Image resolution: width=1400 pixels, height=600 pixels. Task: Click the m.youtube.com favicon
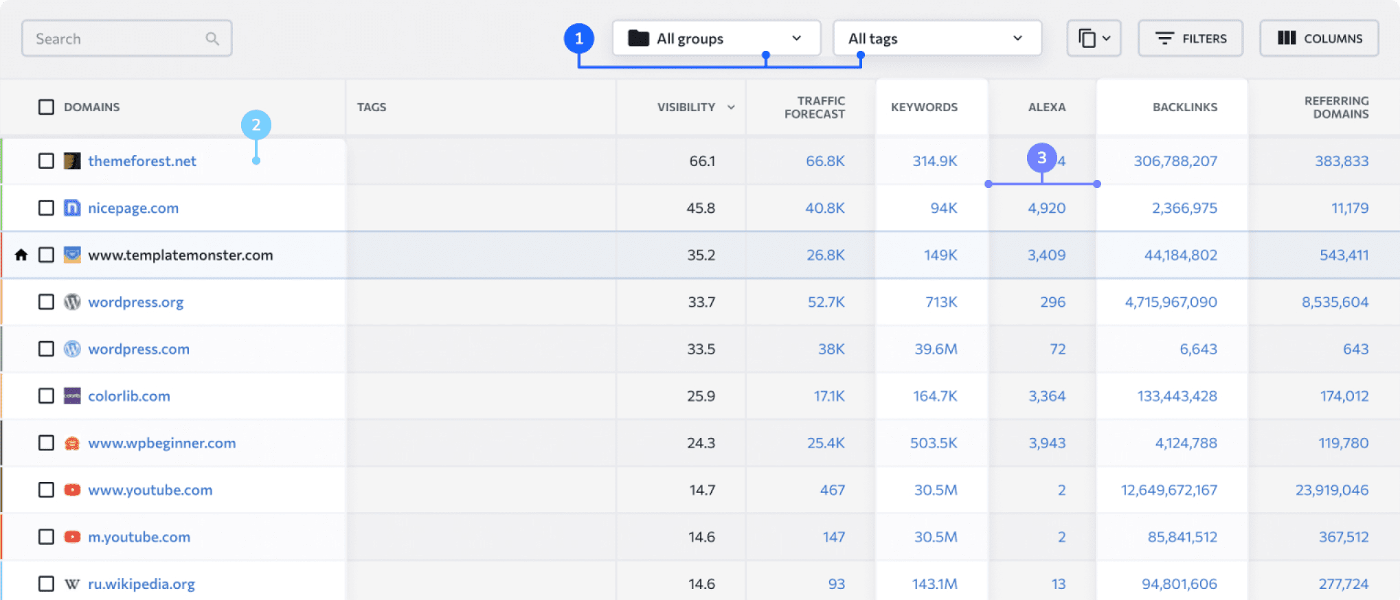point(72,537)
